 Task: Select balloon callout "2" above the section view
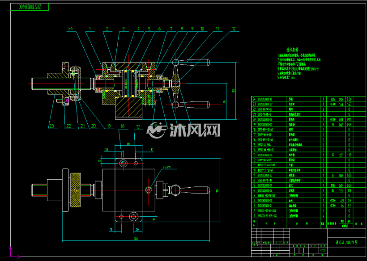(x=107, y=29)
